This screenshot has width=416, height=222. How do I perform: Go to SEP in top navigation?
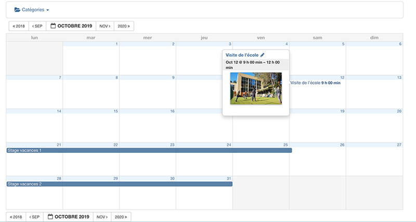pos(37,26)
